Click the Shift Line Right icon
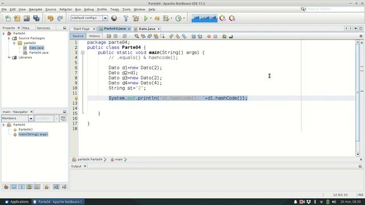The width and height of the screenshot is (365, 205). click(200, 36)
